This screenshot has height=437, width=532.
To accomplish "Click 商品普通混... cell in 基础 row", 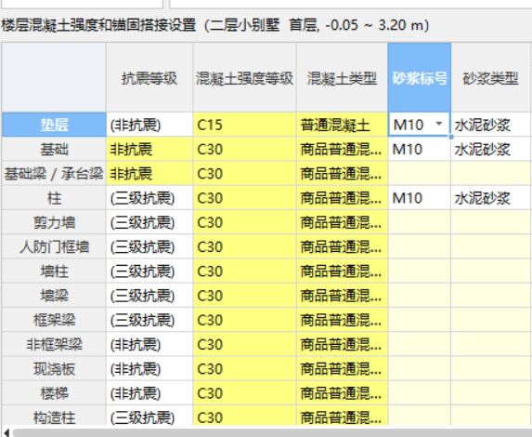I will tap(342, 149).
